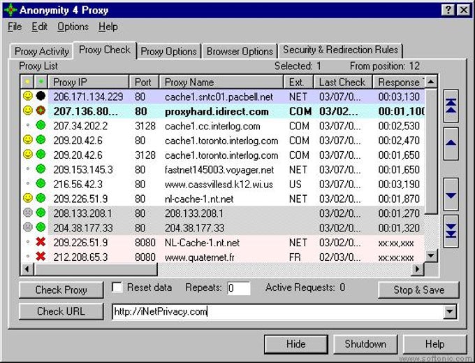The height and width of the screenshot is (363, 475).
Task: Click the proxy list scroll down arrow
Action: [x=431, y=256]
